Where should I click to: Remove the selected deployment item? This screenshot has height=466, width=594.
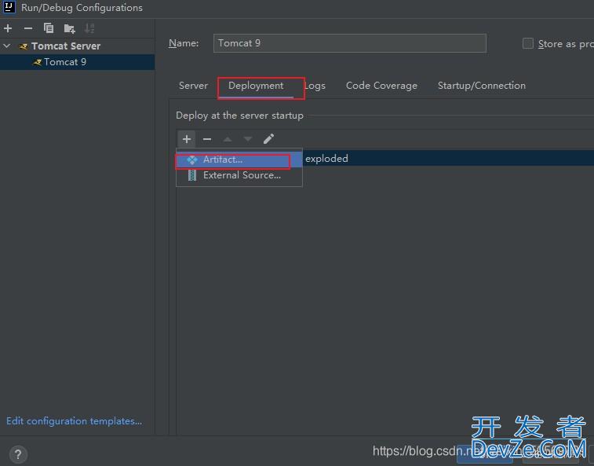click(x=207, y=139)
